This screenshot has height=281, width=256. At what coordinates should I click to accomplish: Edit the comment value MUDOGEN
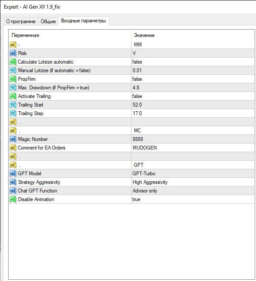click(193, 148)
